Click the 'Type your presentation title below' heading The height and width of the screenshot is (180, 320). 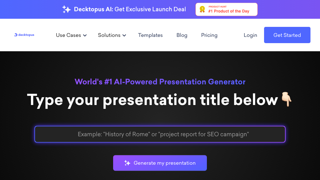click(x=152, y=100)
